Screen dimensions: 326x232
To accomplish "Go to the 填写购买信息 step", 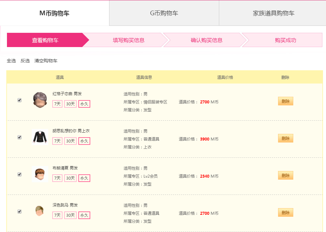I will (129, 40).
